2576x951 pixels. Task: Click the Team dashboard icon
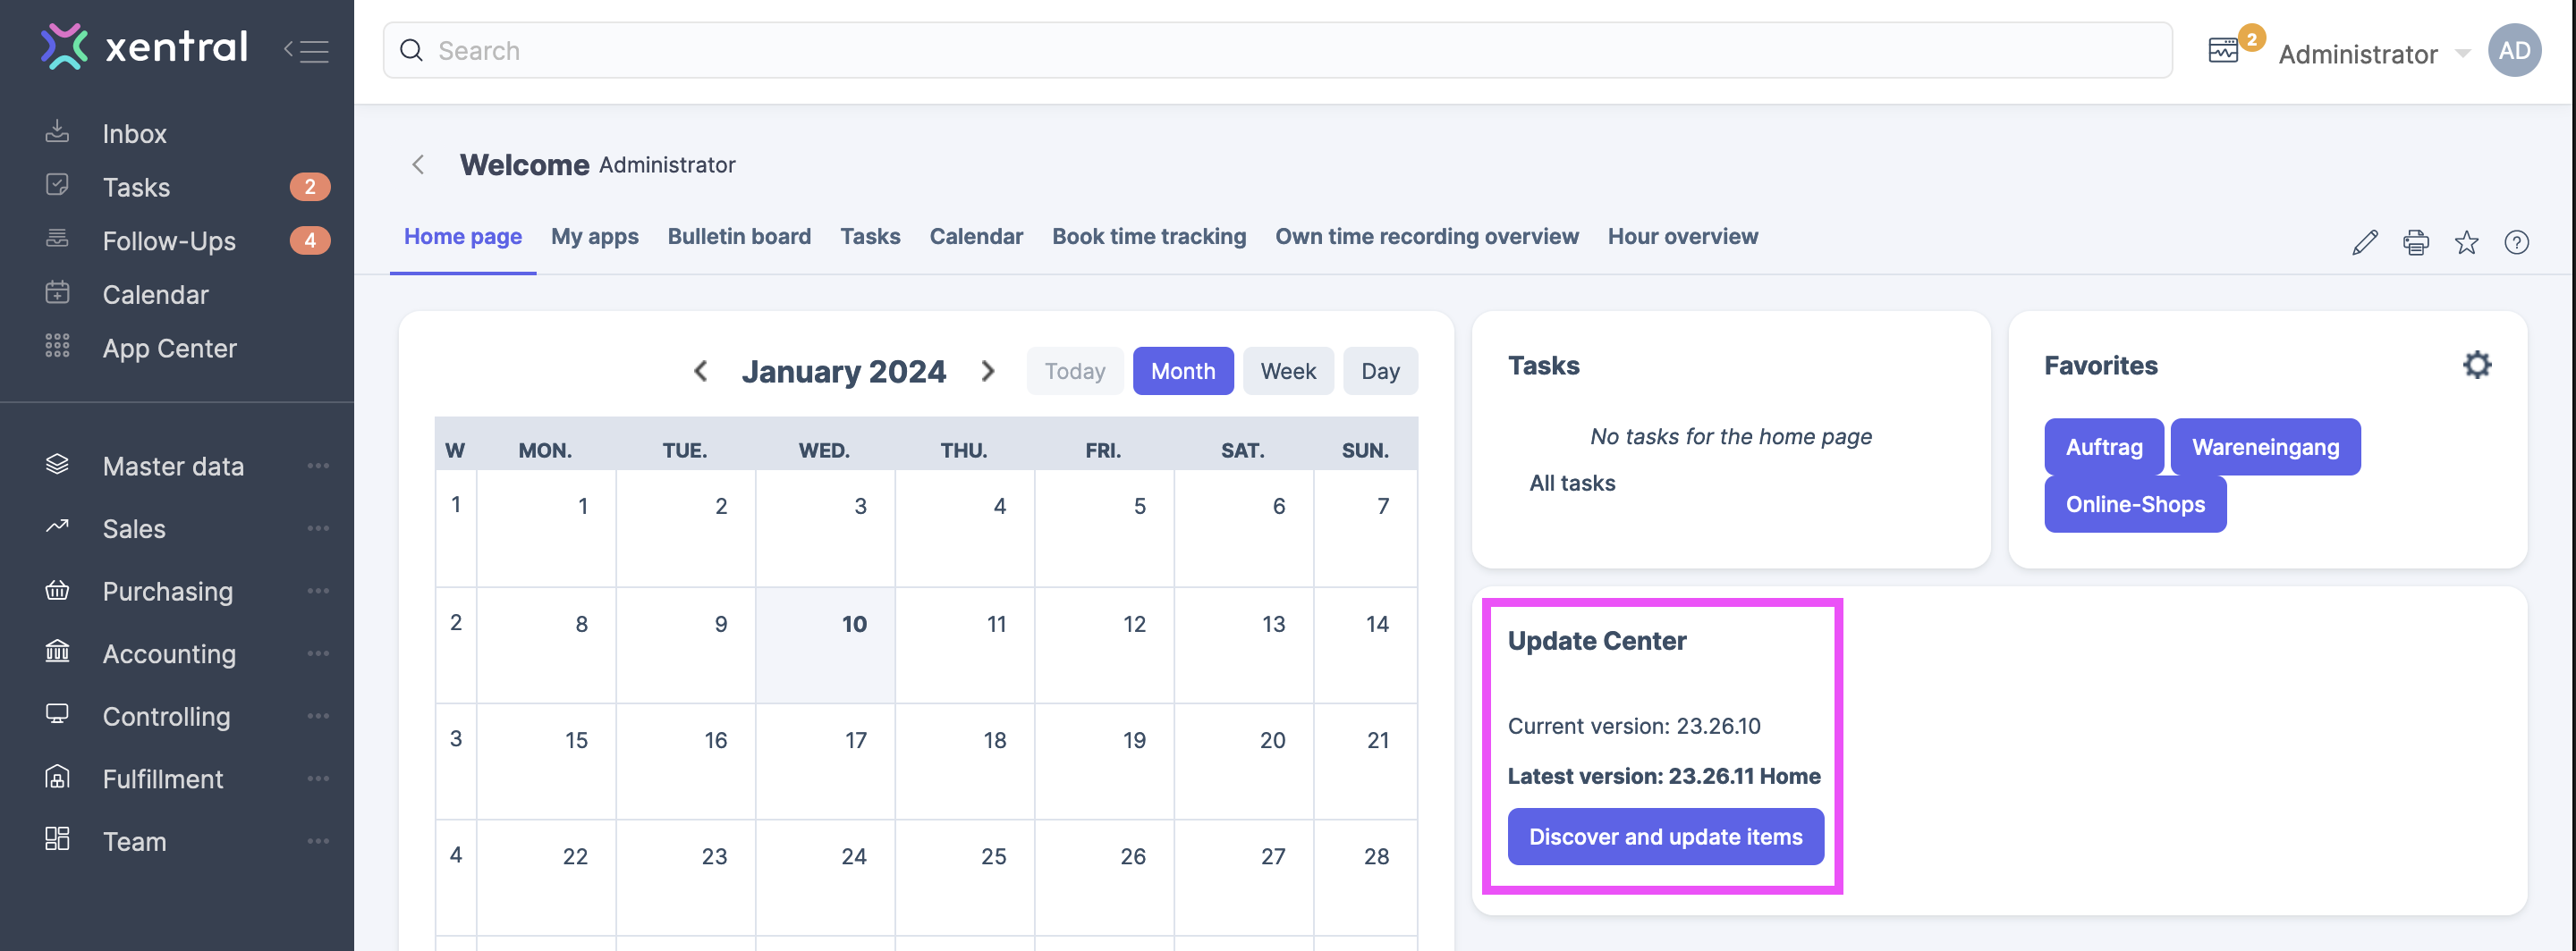point(57,839)
